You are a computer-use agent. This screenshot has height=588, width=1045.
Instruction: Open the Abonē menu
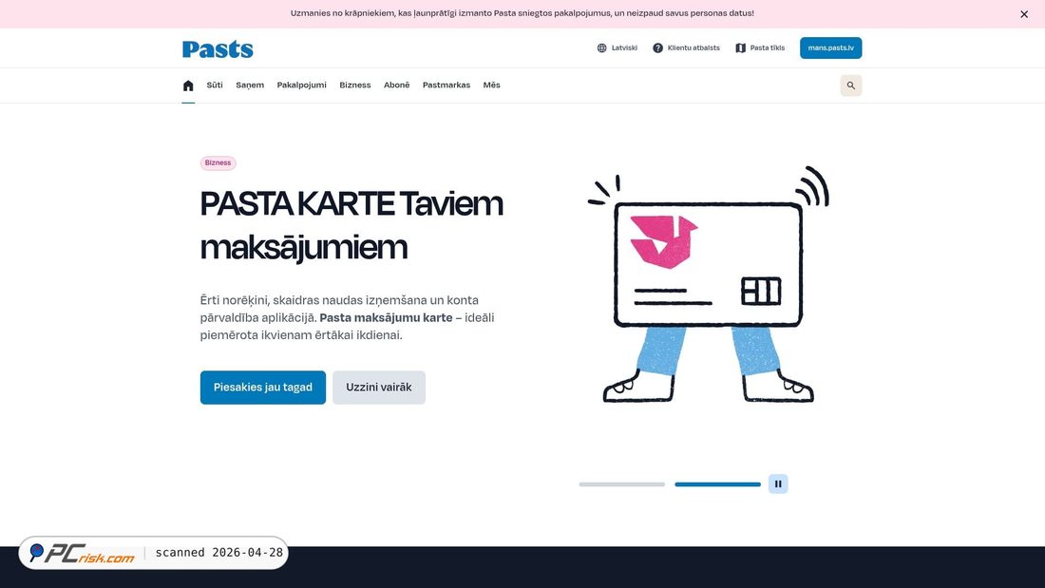point(396,85)
